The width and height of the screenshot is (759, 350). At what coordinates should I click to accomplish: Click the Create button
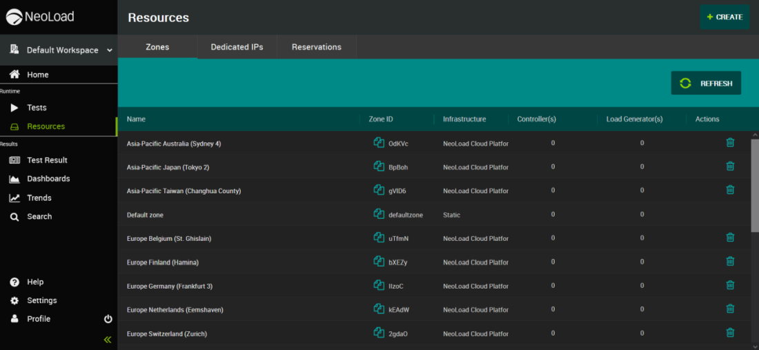coord(724,17)
